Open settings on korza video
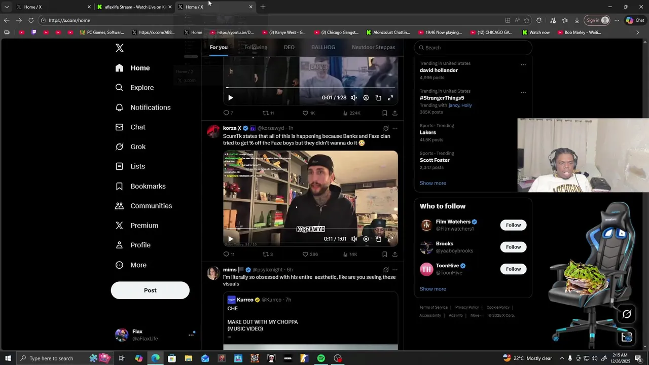649x365 pixels. click(x=366, y=239)
